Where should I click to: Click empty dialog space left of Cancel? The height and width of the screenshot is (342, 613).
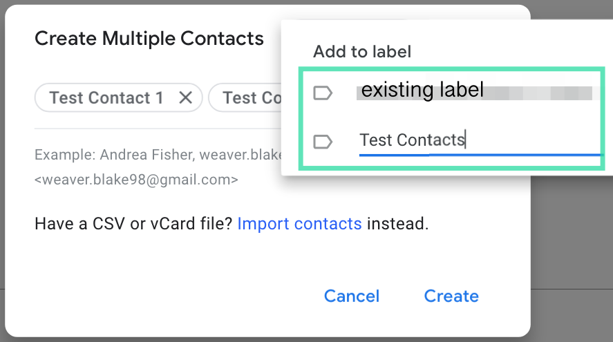coord(173,296)
